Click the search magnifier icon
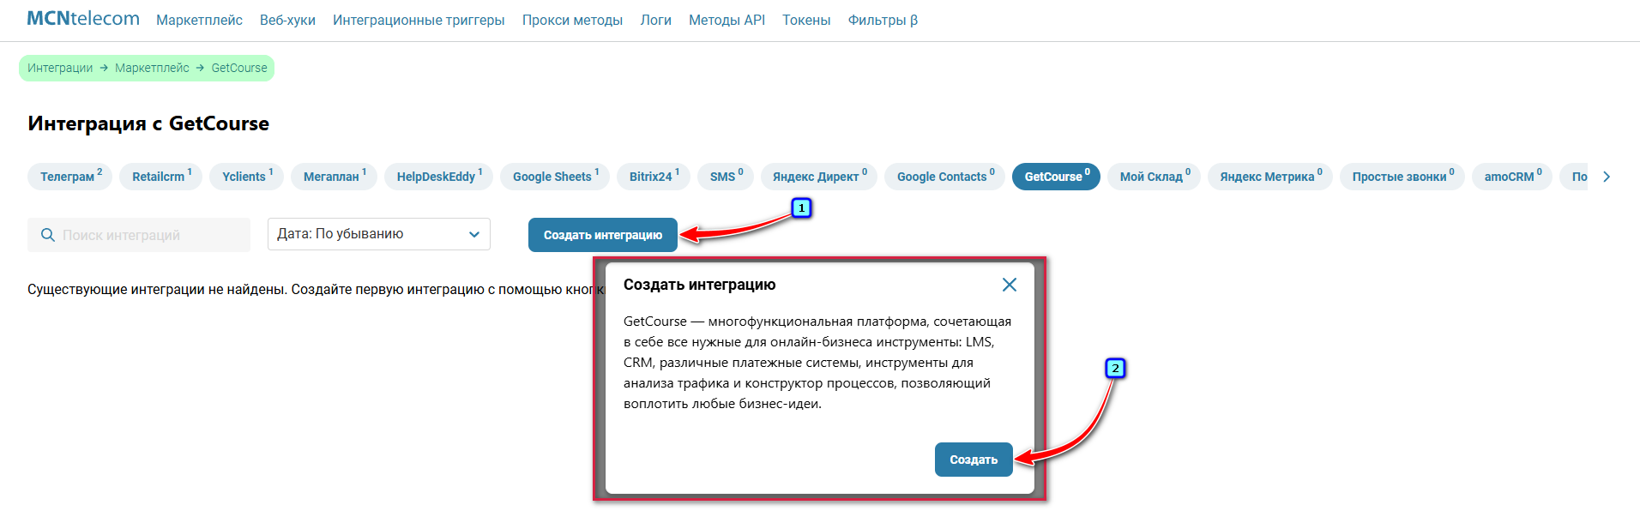 [x=48, y=235]
